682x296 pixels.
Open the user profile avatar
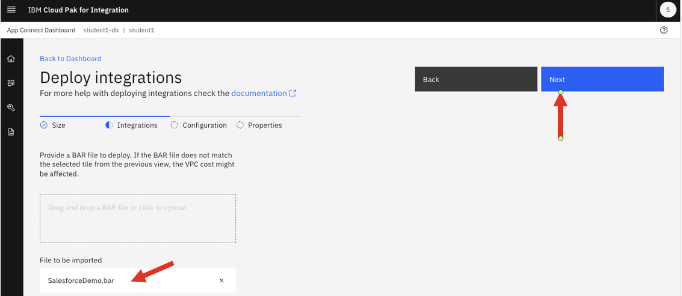click(668, 10)
